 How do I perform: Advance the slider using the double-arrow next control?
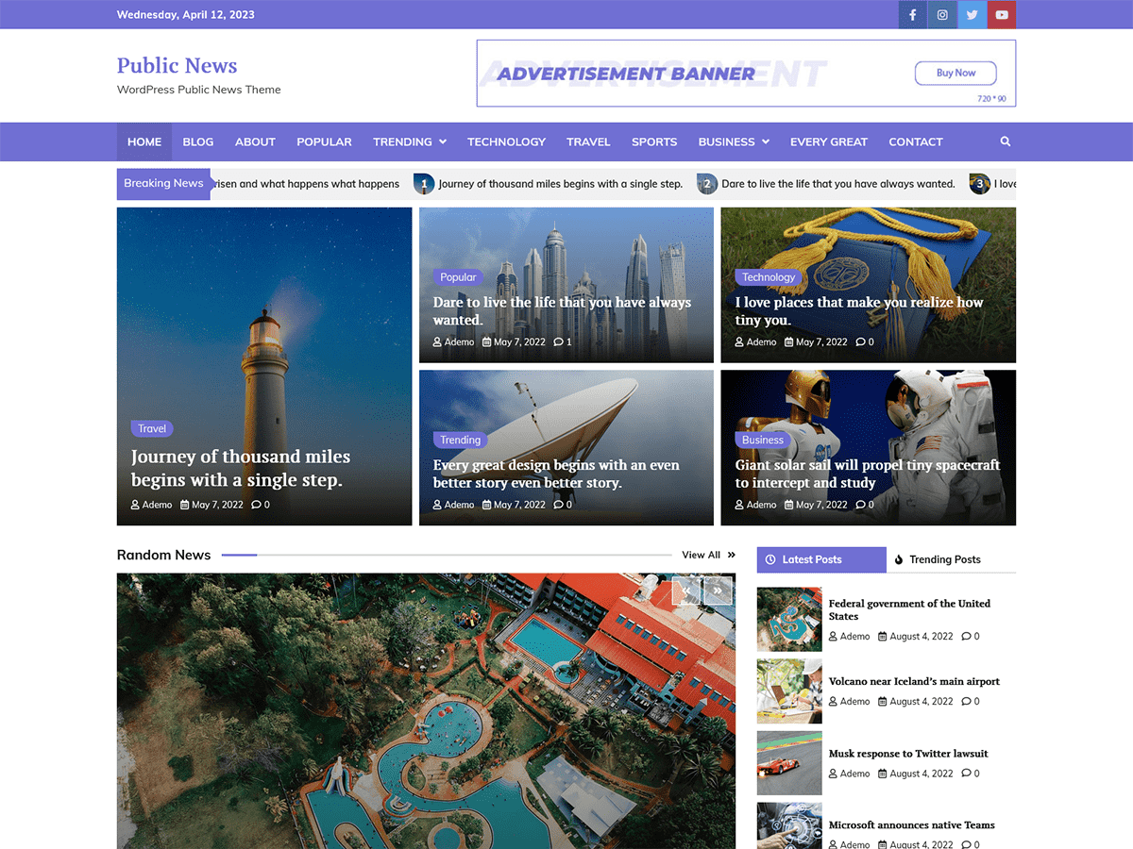coord(718,590)
